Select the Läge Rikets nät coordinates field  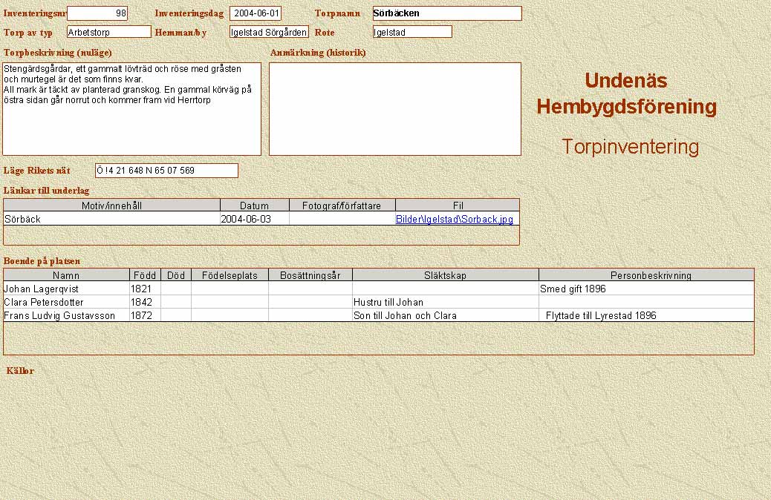[166, 171]
